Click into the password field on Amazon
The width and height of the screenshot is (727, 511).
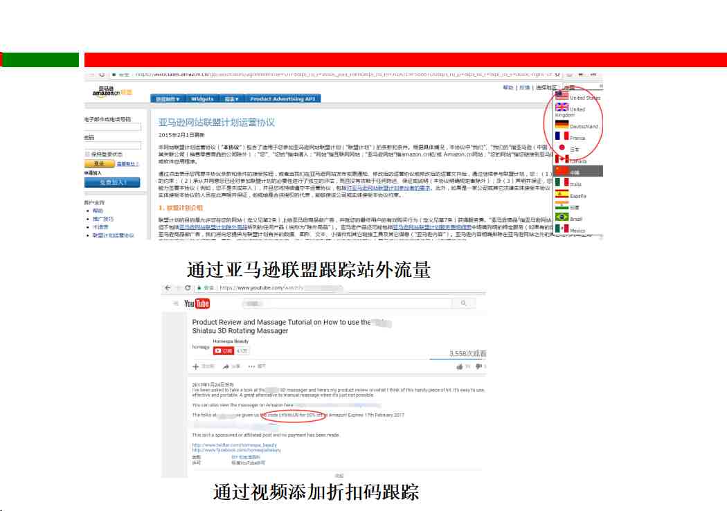click(113, 145)
